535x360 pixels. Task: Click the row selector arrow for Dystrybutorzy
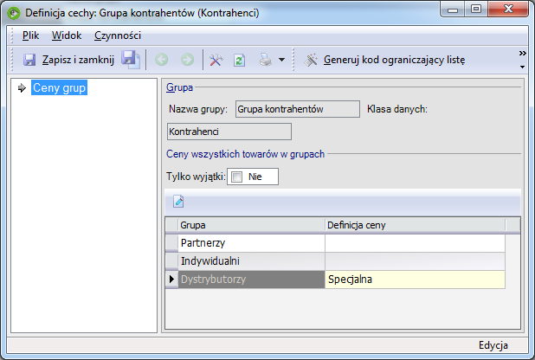click(x=171, y=280)
